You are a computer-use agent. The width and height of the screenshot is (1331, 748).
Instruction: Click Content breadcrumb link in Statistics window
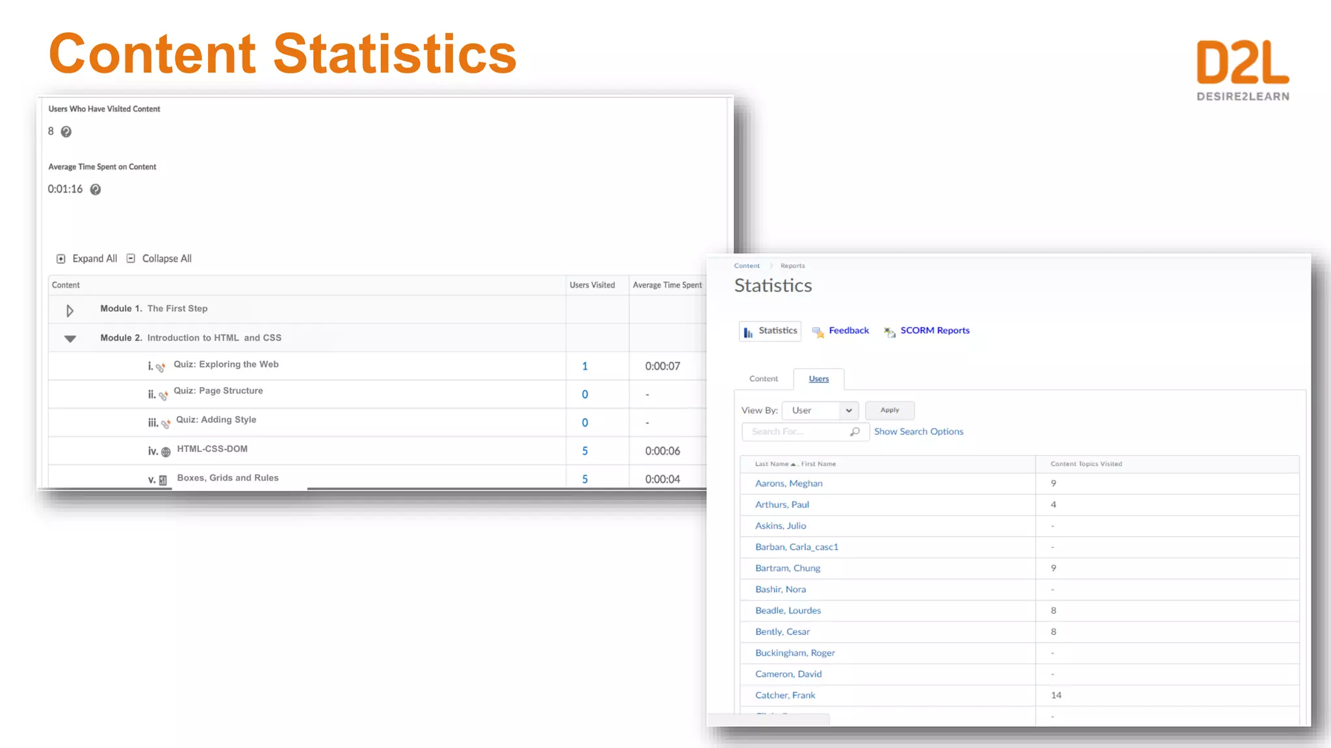click(x=747, y=266)
